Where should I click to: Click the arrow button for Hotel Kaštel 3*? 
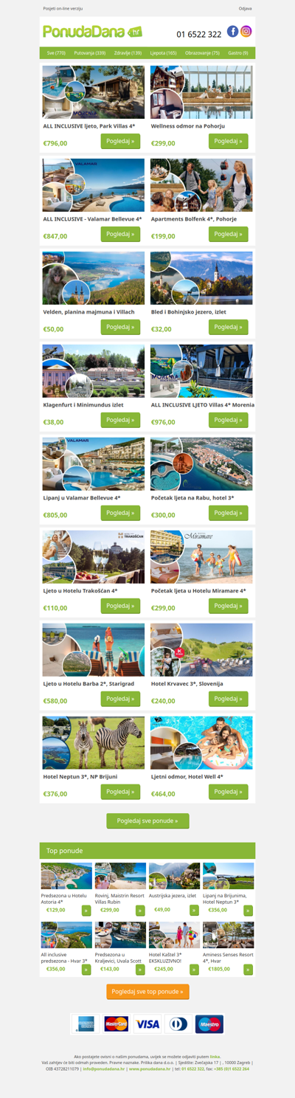pyautogui.click(x=195, y=970)
